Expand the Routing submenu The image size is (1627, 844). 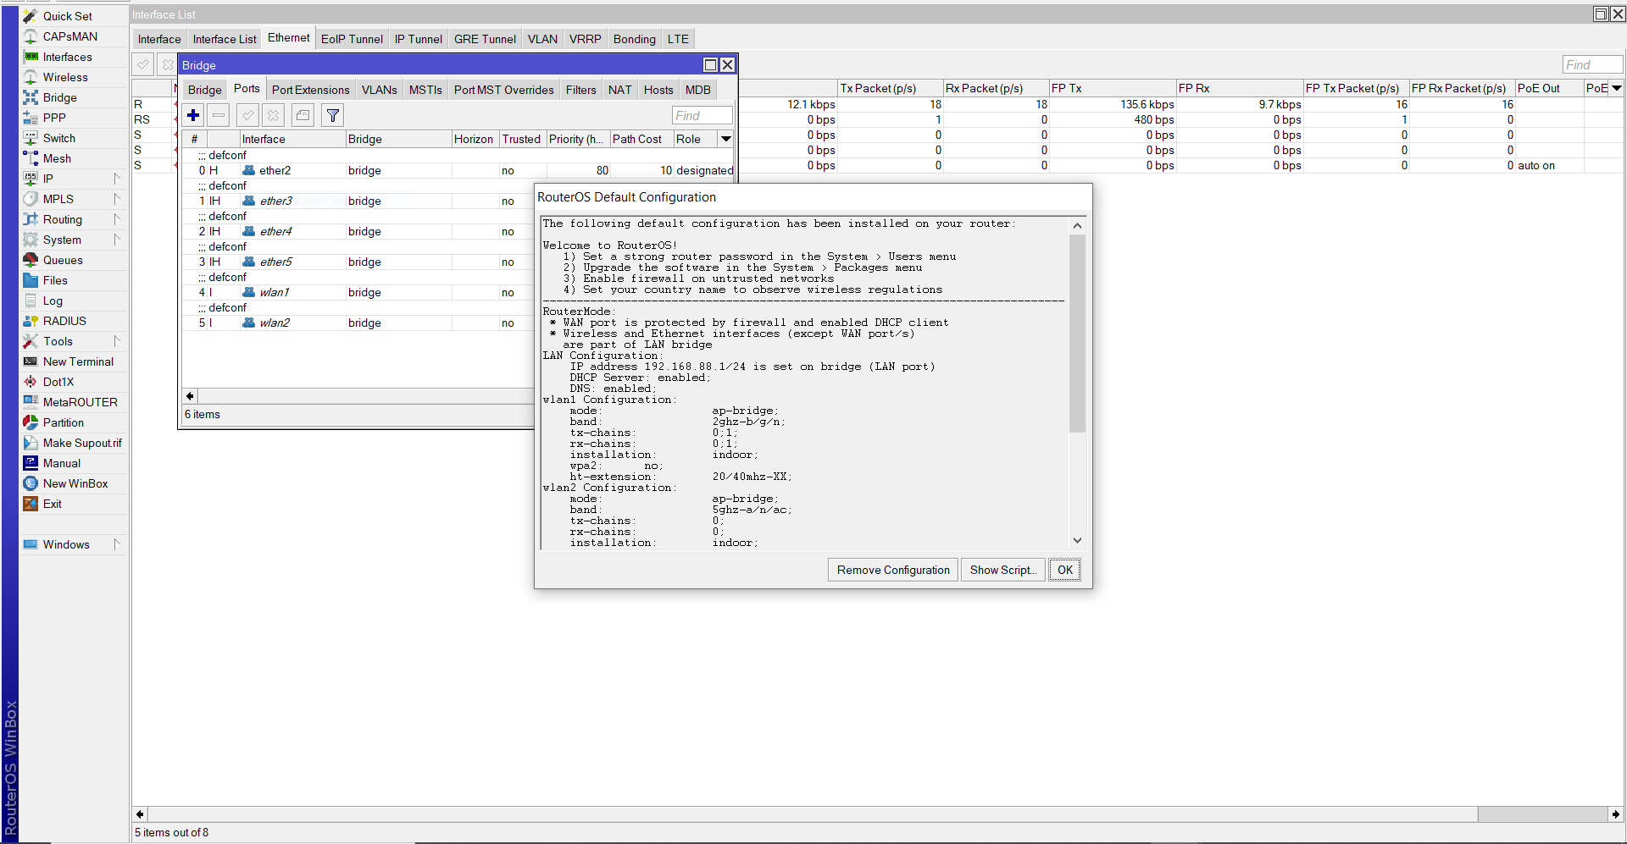tap(117, 219)
